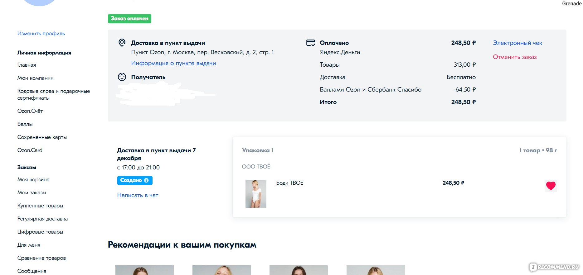Click the Итого total row label
Screen dimensions: 583x275
pos(328,102)
